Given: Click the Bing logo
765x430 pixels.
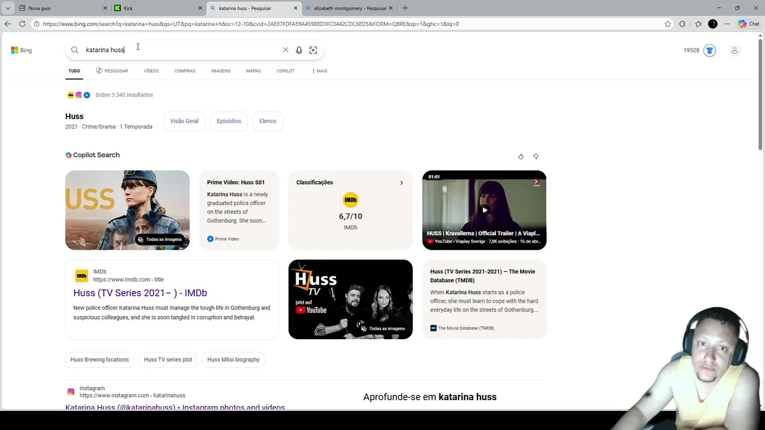Looking at the screenshot, I should point(22,50).
